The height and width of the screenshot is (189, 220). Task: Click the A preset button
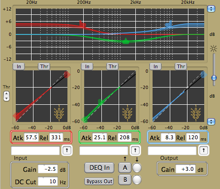(x=125, y=168)
